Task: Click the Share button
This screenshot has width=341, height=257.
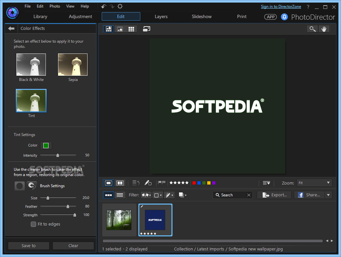Action: point(310,195)
